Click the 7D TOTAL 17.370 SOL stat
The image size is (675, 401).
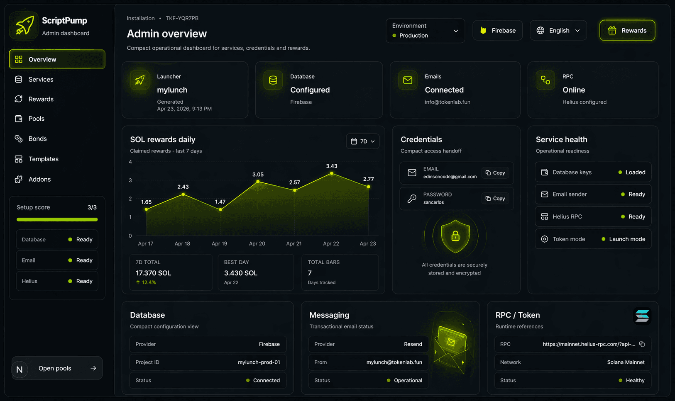171,272
